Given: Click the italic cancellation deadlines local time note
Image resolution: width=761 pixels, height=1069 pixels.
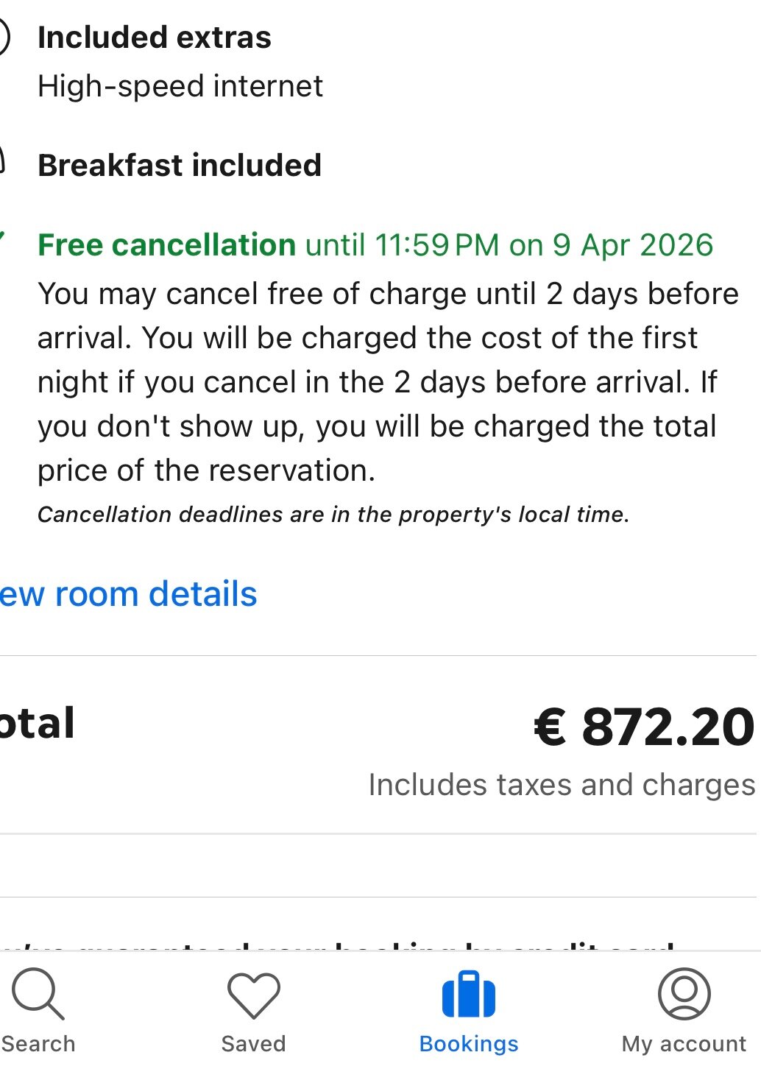Looking at the screenshot, I should coord(333,514).
